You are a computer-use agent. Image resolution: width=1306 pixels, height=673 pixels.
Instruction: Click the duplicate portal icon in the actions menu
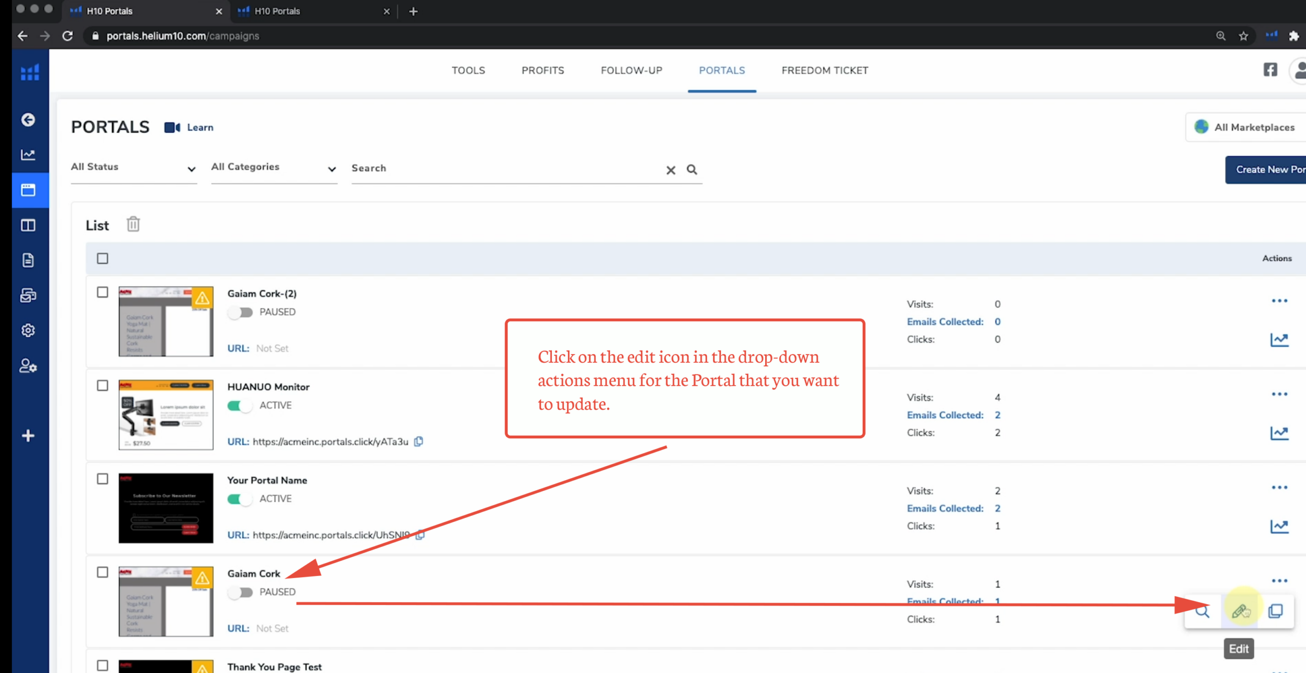1275,611
